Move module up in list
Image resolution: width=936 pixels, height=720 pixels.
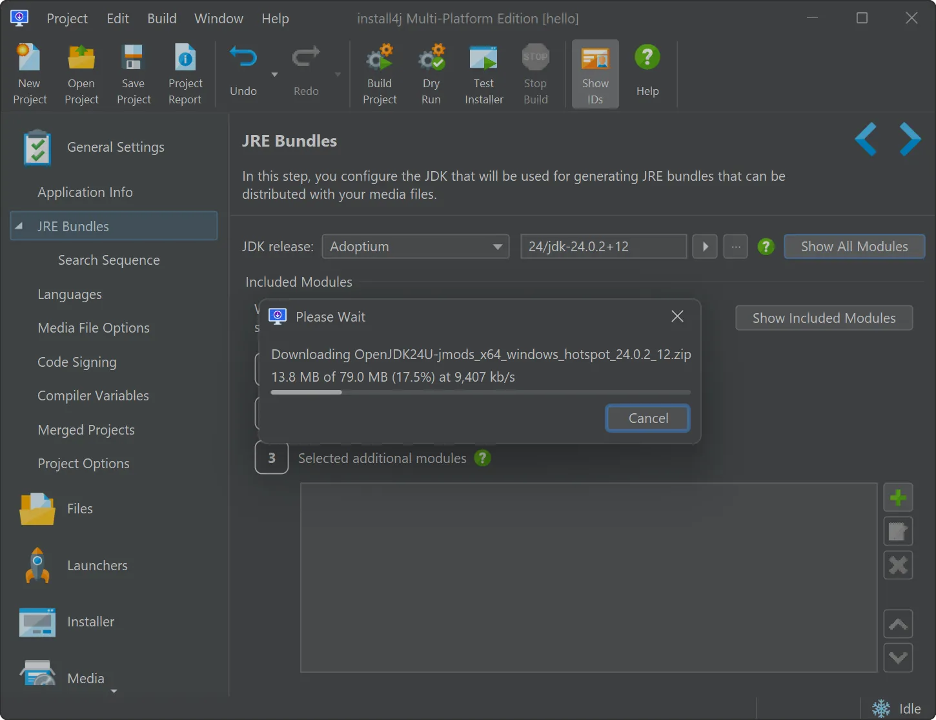click(x=898, y=624)
